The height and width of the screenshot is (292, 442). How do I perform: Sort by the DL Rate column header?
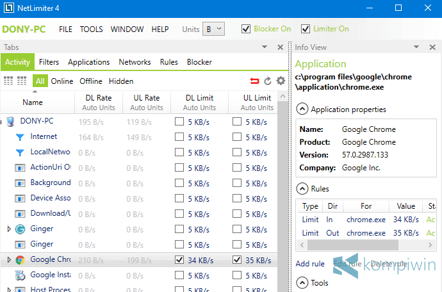99,102
